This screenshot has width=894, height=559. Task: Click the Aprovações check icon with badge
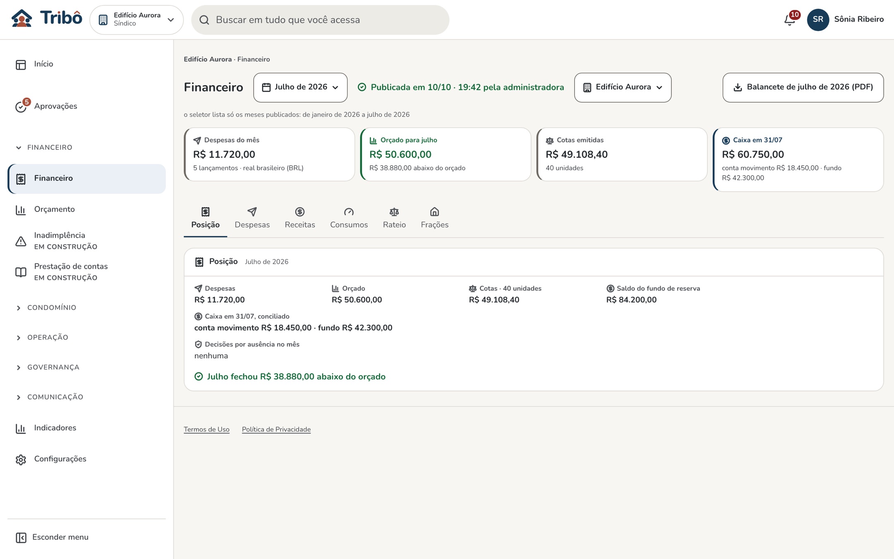click(x=21, y=106)
